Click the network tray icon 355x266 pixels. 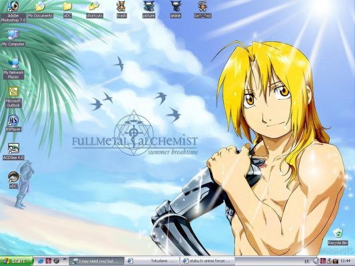tap(329, 261)
